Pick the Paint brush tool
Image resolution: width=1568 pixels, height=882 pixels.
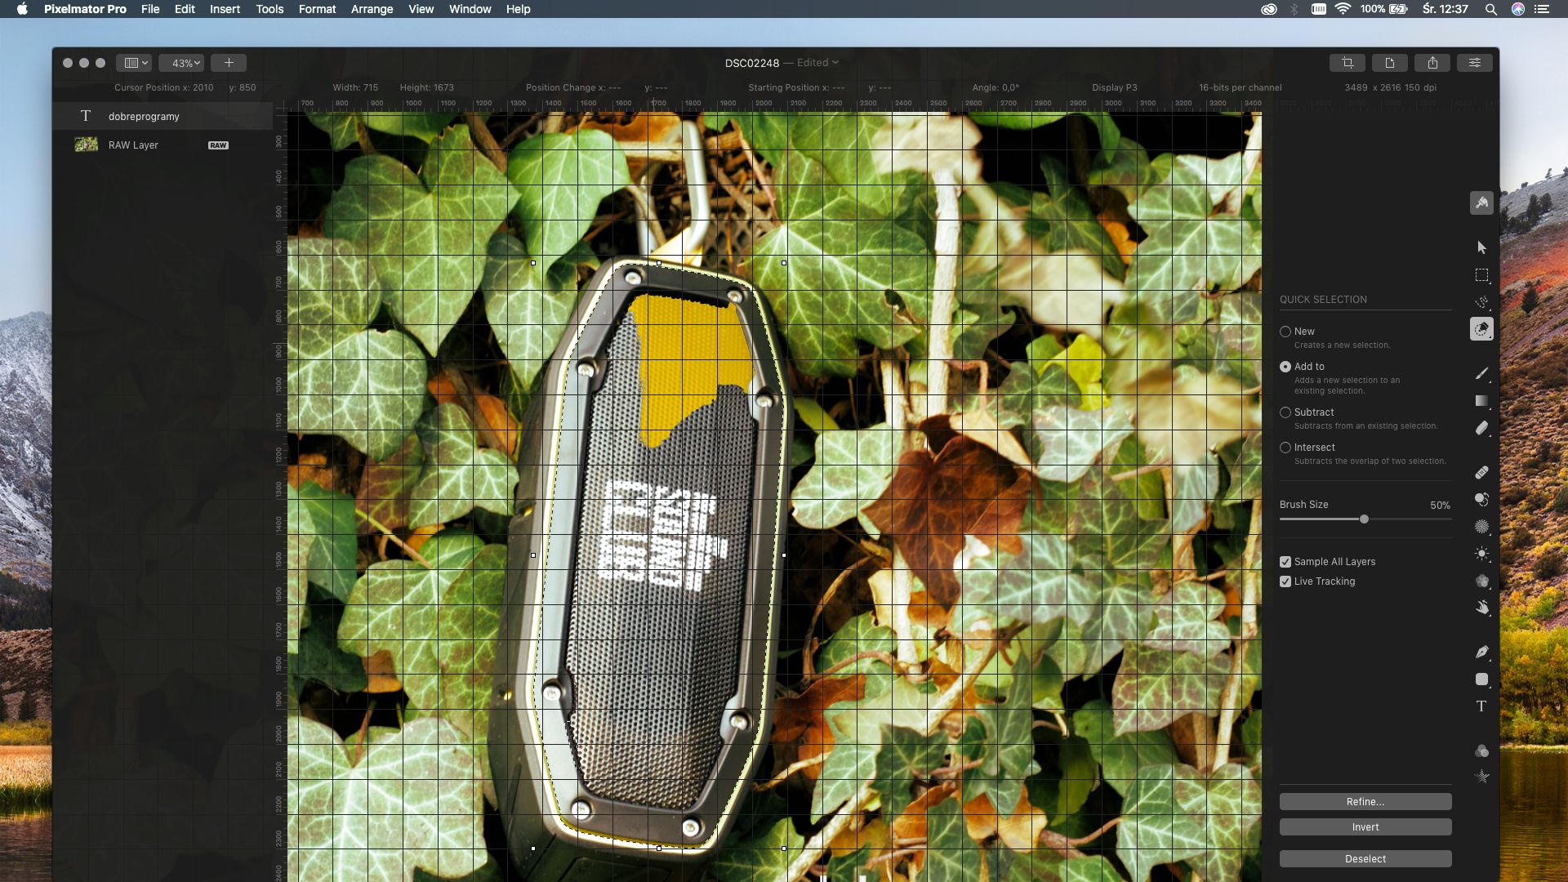click(1481, 373)
